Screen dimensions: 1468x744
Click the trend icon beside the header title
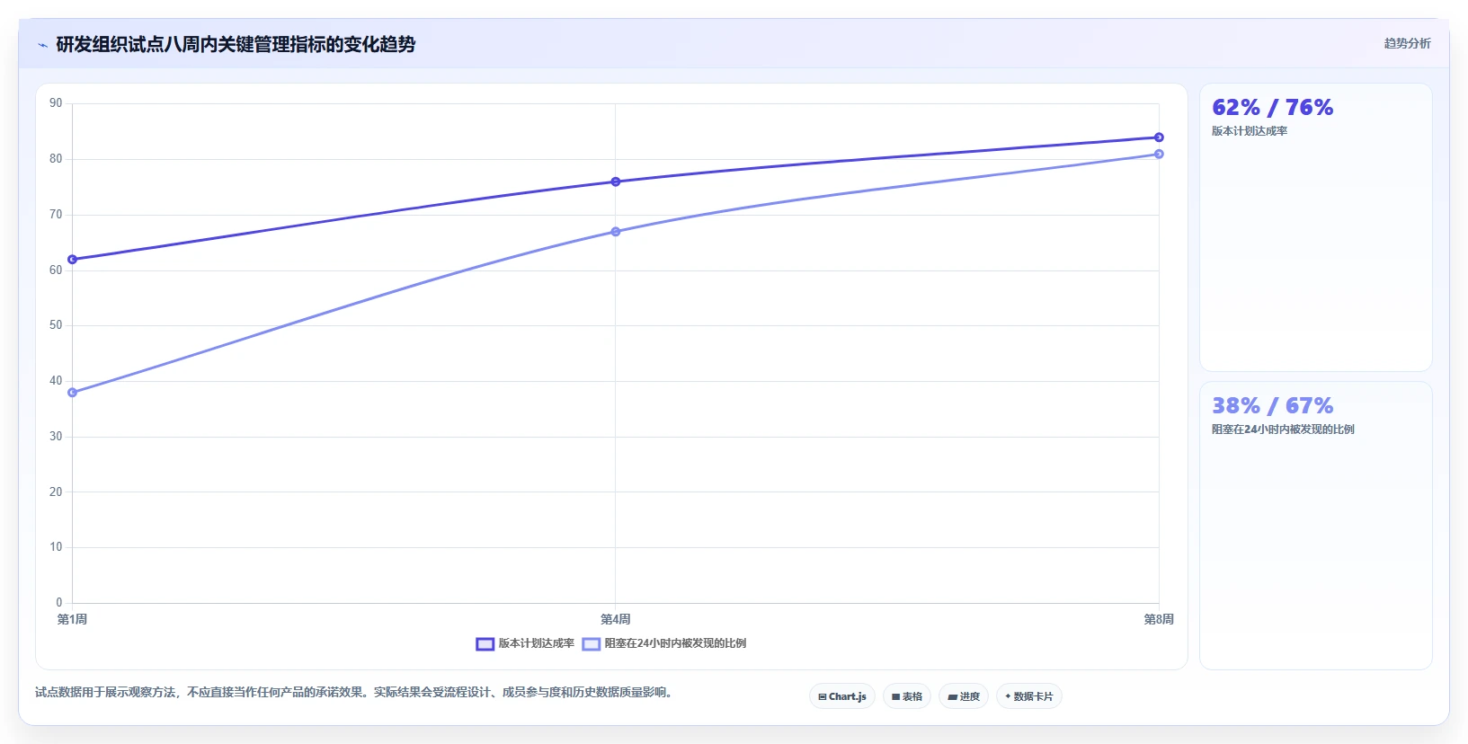click(x=42, y=45)
